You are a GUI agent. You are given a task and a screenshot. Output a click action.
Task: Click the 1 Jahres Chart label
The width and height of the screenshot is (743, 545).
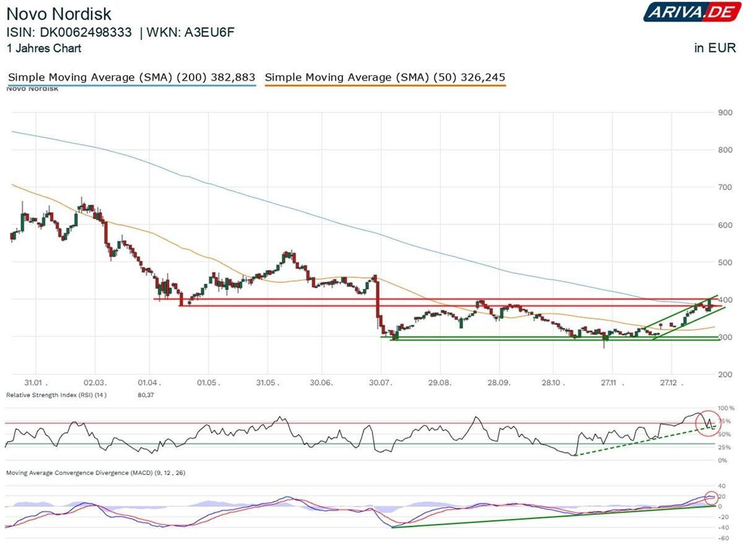[x=43, y=48]
